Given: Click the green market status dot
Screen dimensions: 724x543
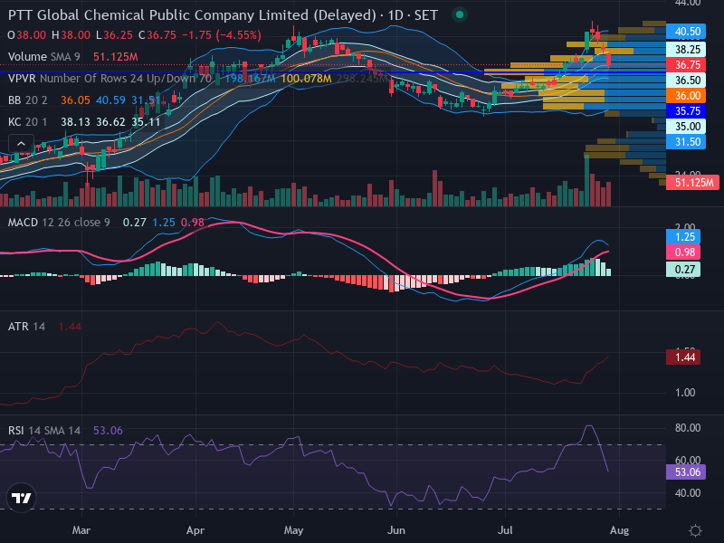Looking at the screenshot, I should tap(460, 14).
